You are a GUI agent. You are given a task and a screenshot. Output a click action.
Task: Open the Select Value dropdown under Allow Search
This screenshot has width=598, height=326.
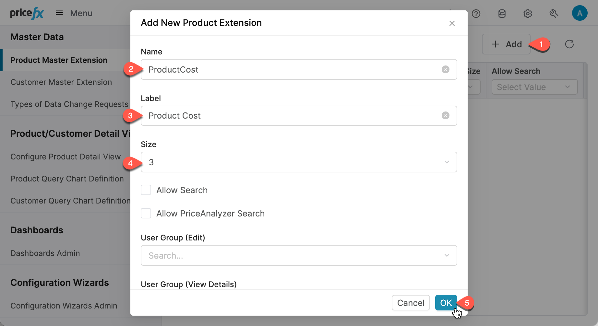534,87
